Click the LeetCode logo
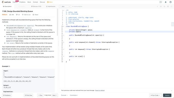Image resolution: width=174 pixels, height=98 pixels. tap(6, 2)
